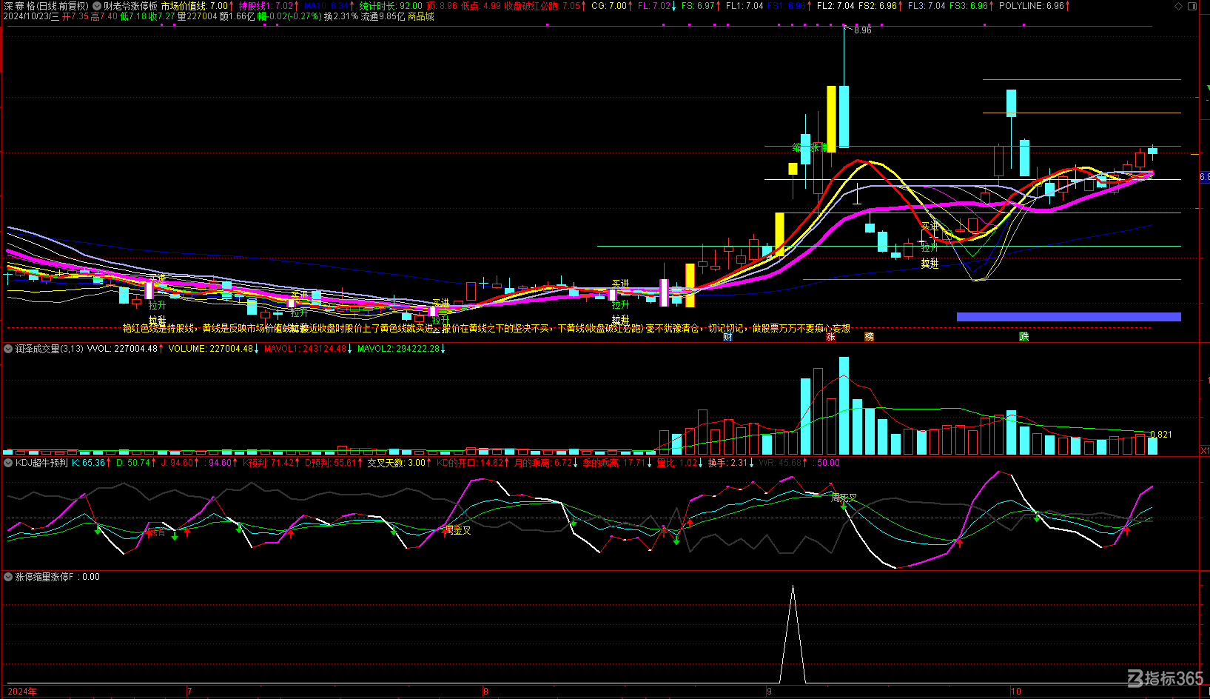
Task: Click KDJ超牛预判 indicator label
Action: pos(41,463)
